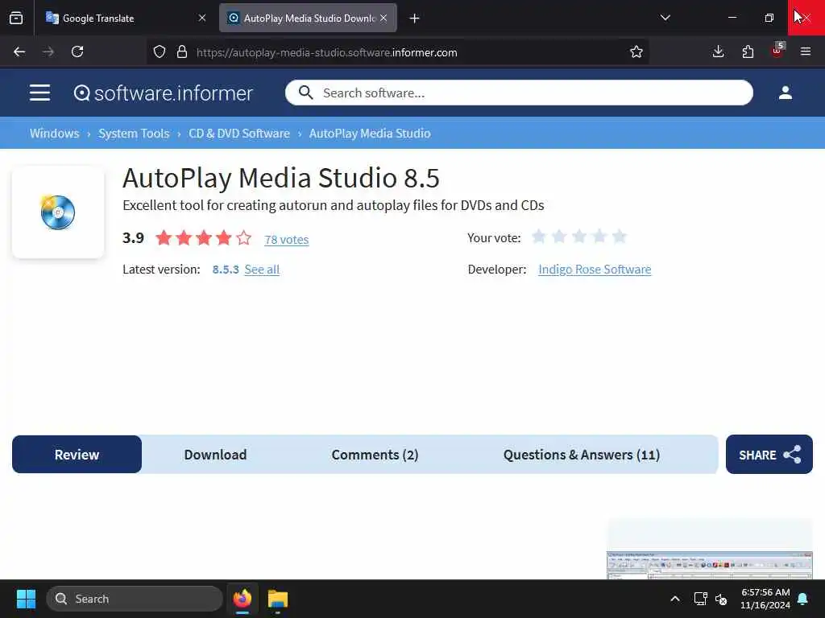Click the muted volume tray icon
Viewport: 825px width, 618px height.
point(721,599)
